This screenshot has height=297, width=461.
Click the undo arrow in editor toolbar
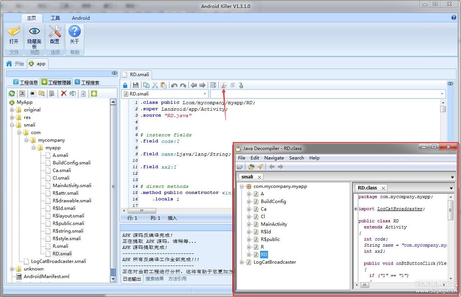(x=174, y=85)
